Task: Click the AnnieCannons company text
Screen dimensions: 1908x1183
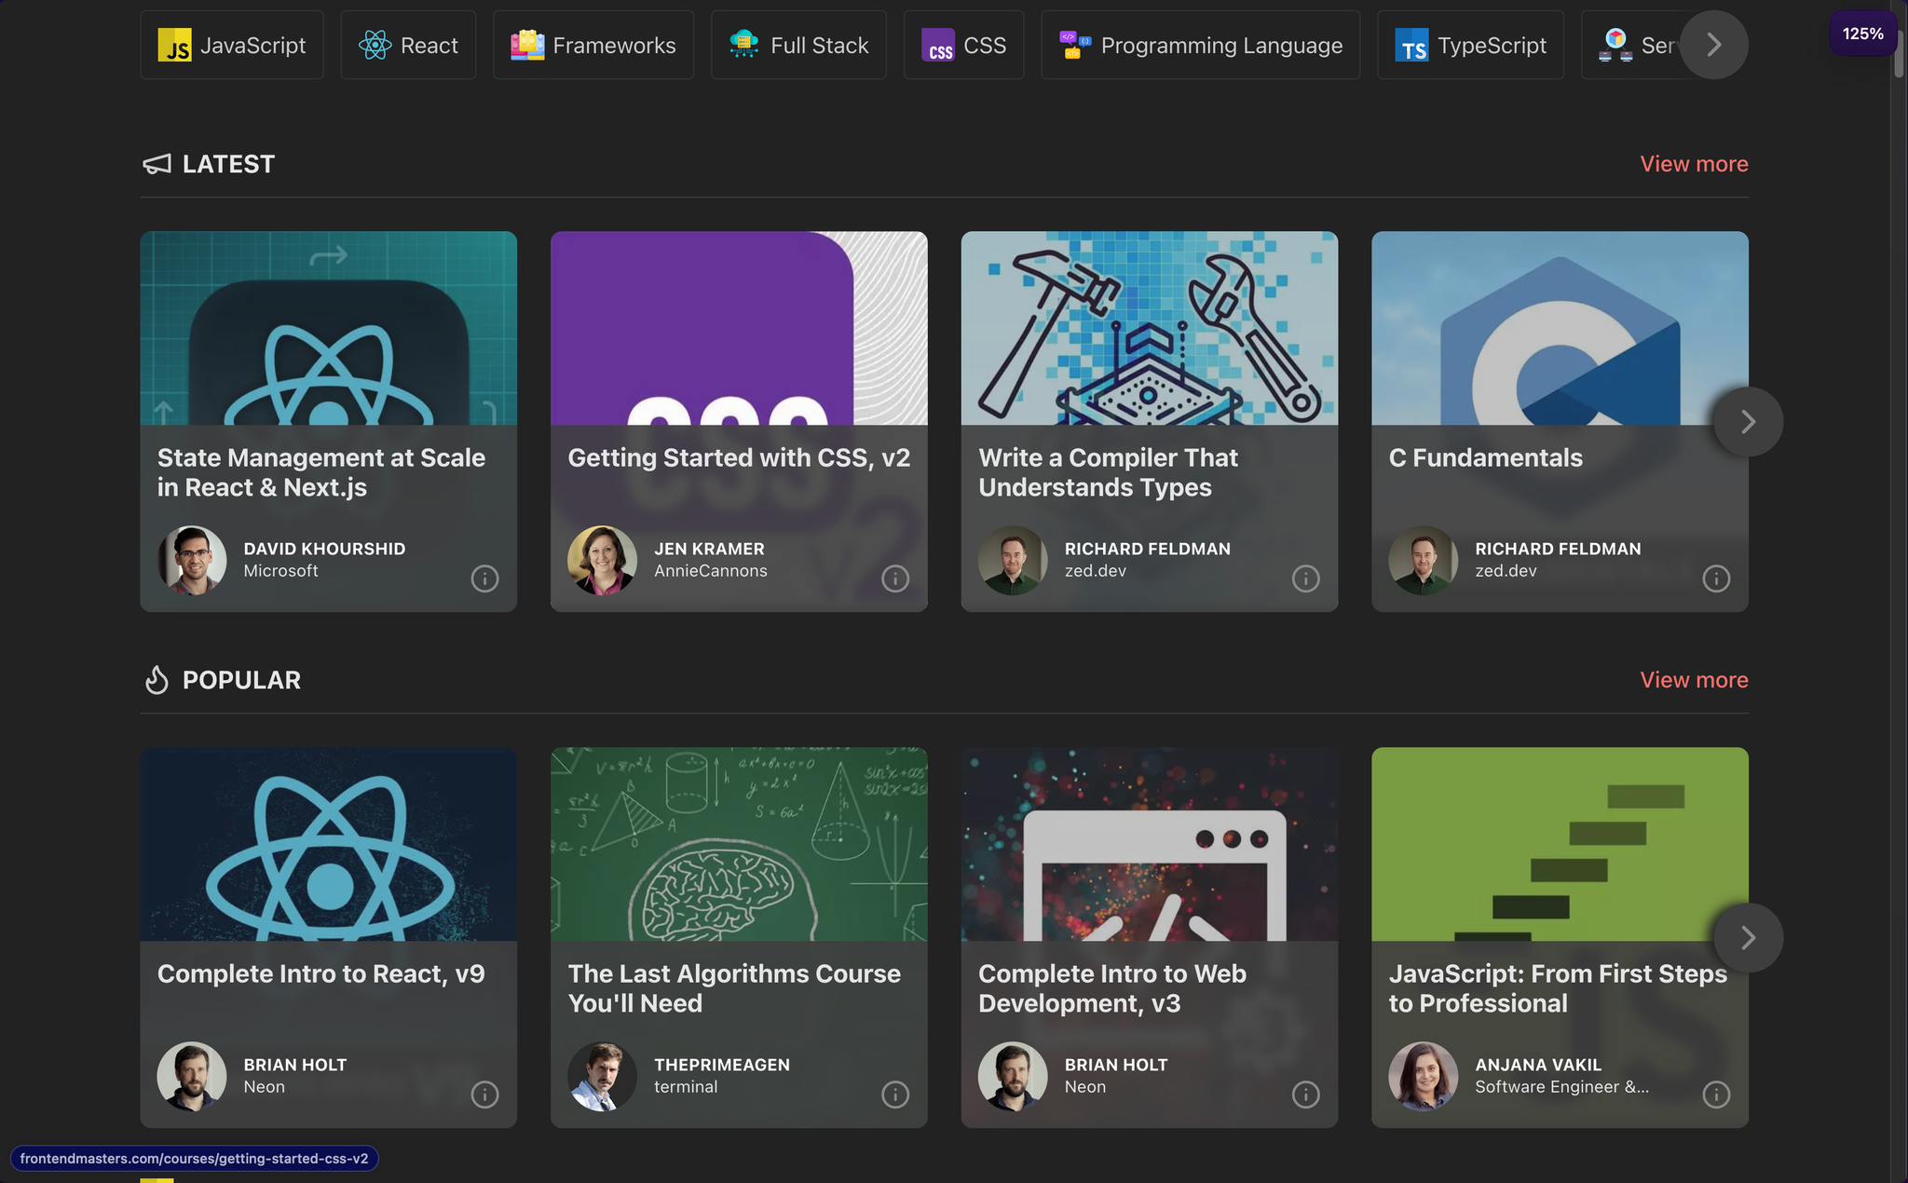Action: [711, 571]
